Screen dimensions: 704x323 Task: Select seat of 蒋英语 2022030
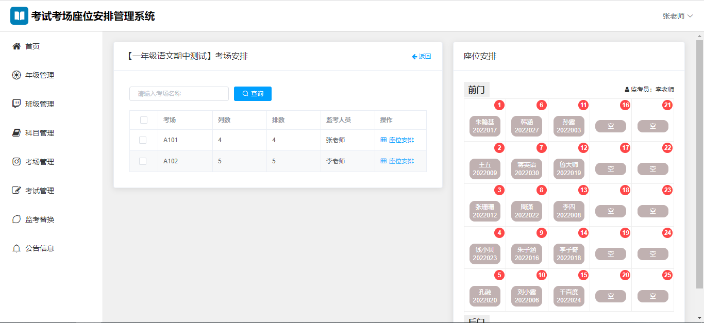tap(527, 169)
